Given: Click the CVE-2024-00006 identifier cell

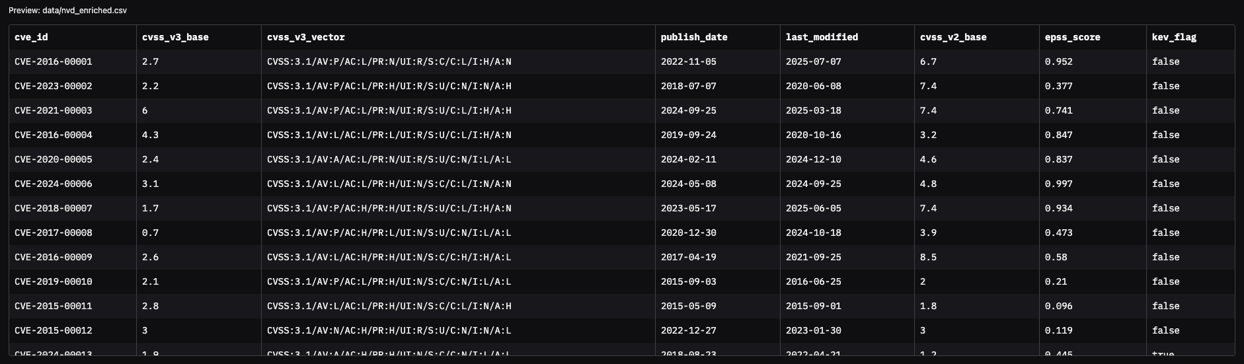Looking at the screenshot, I should [x=54, y=184].
